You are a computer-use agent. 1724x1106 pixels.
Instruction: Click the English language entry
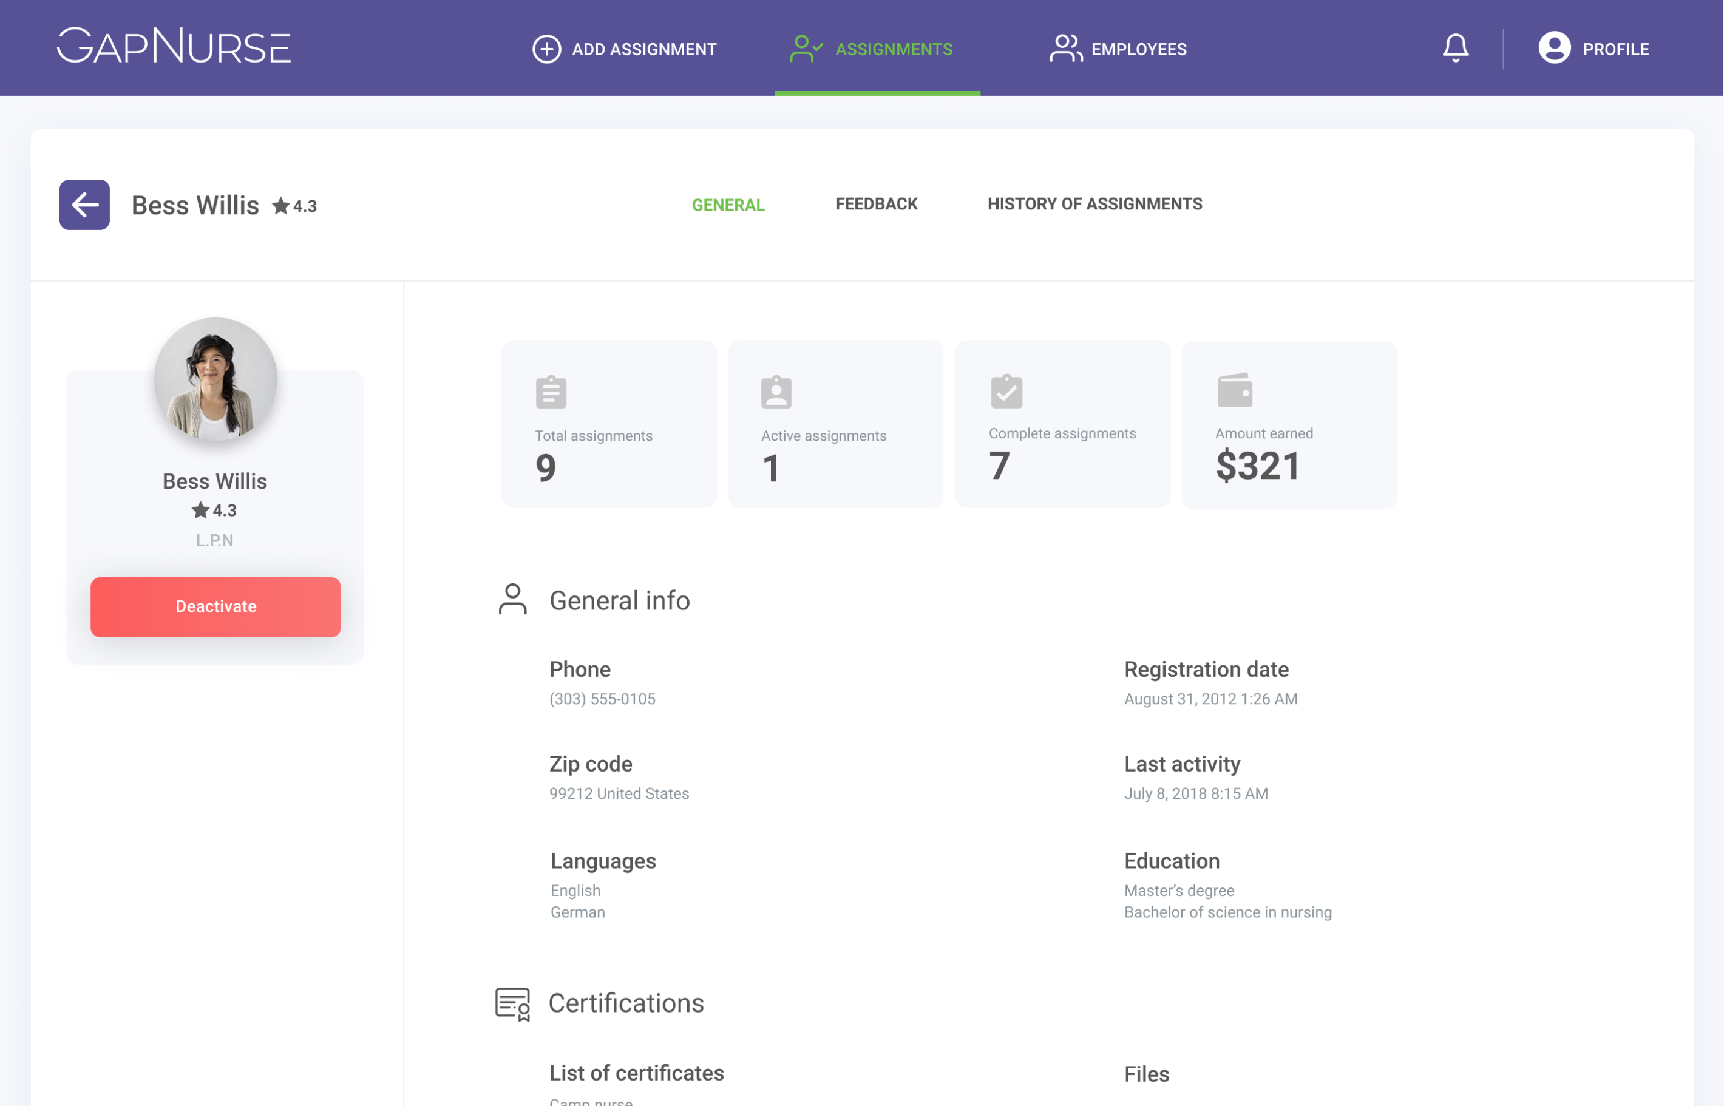[x=575, y=891]
